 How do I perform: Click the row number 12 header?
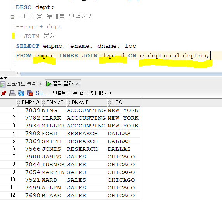8,195
